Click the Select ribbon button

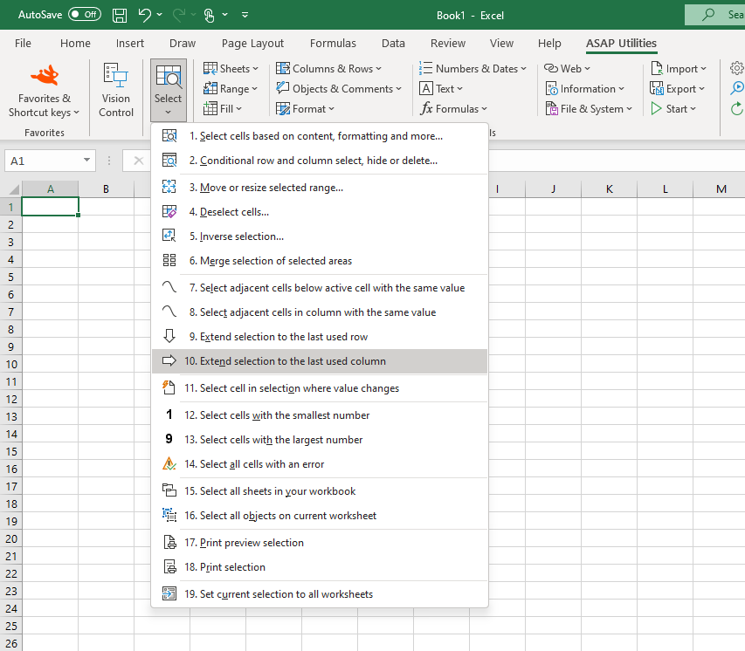pos(169,90)
